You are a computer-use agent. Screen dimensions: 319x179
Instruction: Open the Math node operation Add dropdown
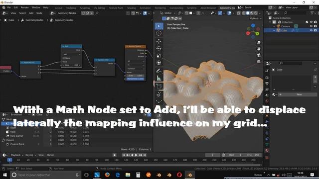71,54
